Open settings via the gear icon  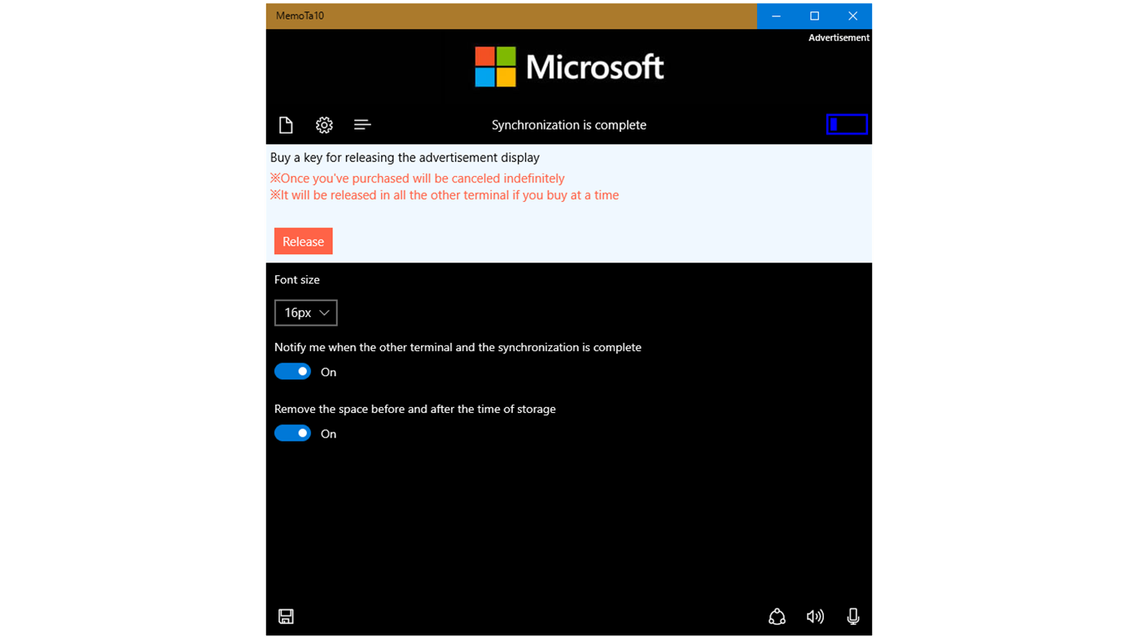(324, 125)
